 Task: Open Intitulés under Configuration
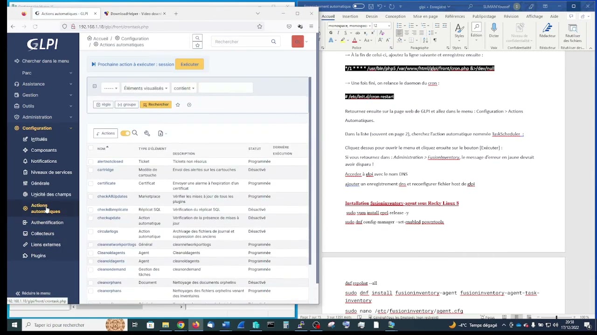pos(39,139)
